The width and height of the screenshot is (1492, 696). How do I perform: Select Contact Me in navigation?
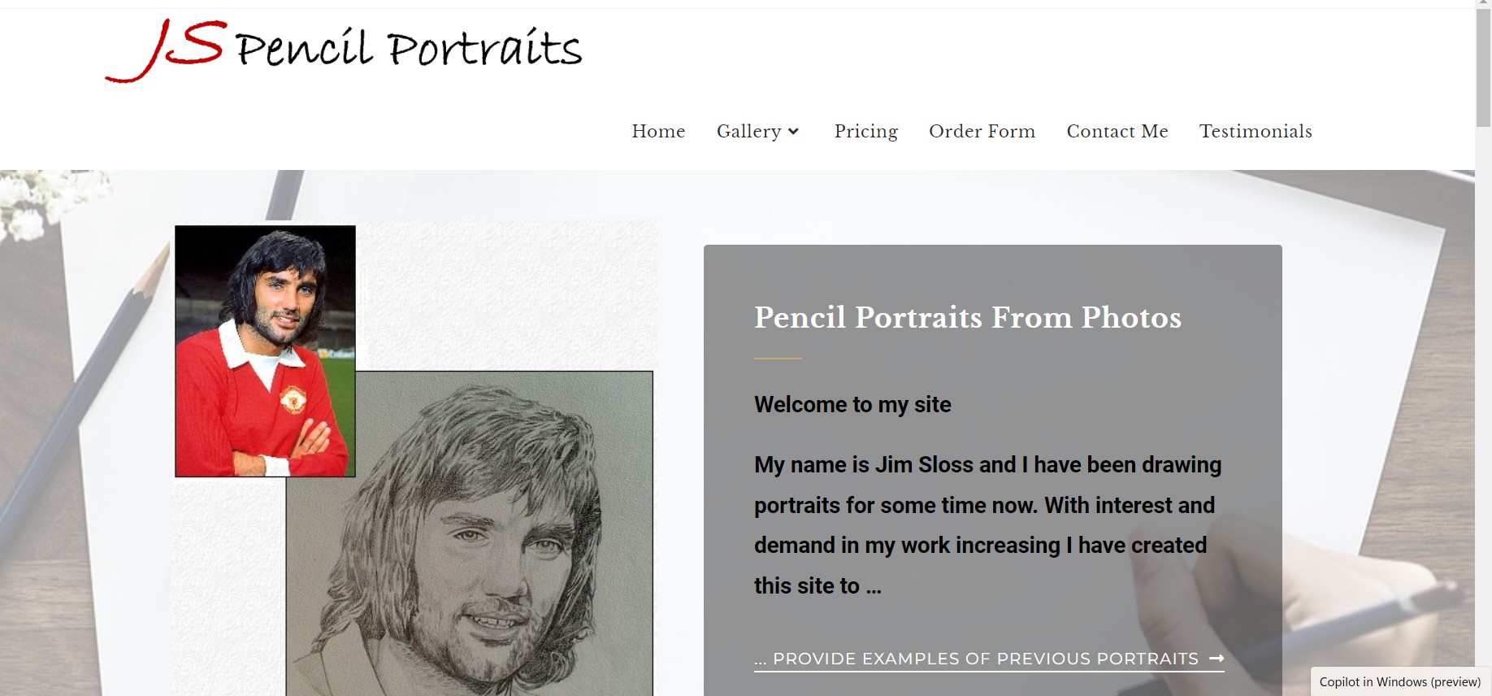[x=1117, y=132]
